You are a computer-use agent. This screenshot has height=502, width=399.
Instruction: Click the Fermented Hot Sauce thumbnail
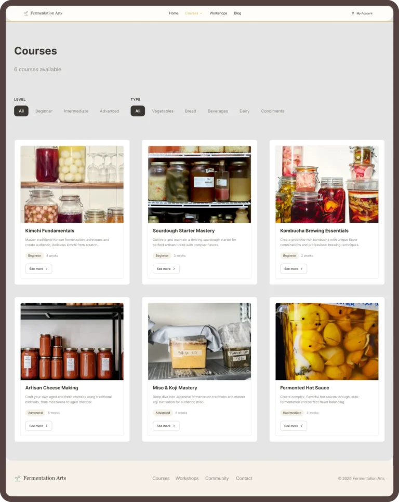[x=327, y=342]
